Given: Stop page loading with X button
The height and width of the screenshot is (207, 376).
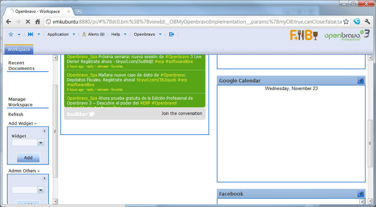Looking at the screenshot, I should pos(28,22).
